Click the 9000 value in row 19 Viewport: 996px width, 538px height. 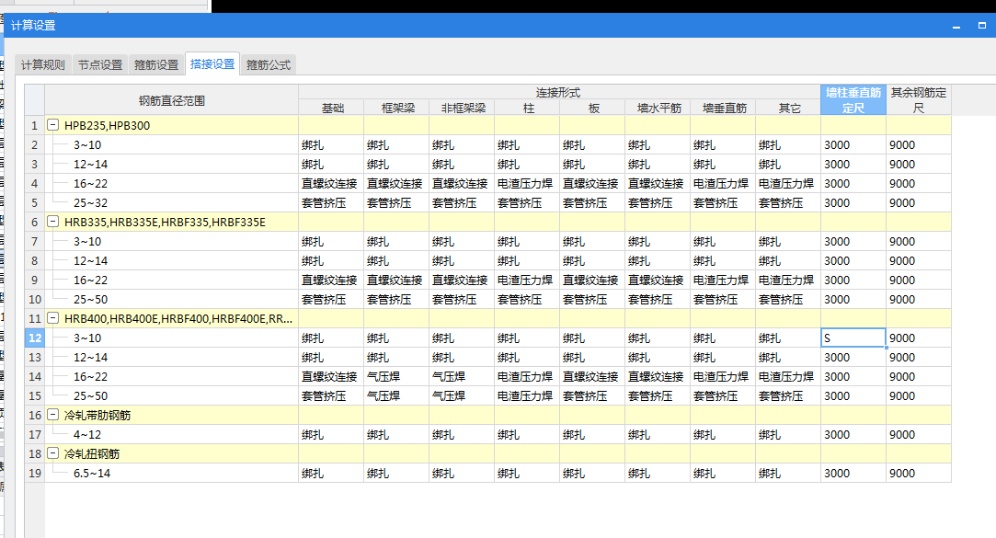(x=919, y=474)
